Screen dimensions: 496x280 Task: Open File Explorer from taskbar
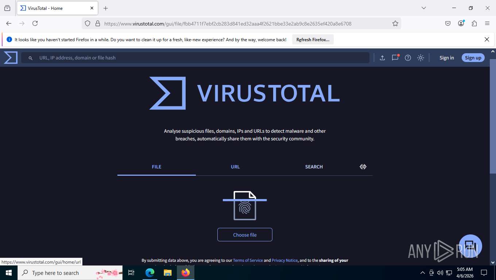click(x=167, y=273)
